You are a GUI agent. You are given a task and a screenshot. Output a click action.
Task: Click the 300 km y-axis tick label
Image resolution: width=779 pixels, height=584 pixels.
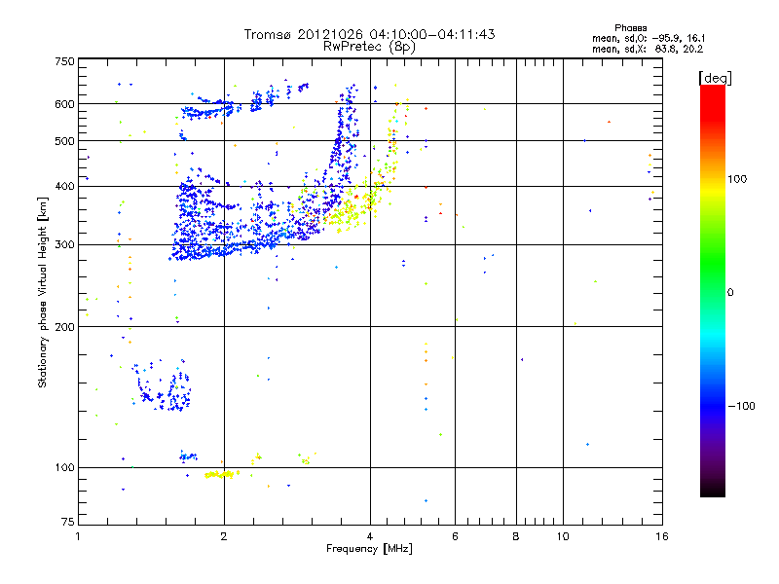coord(64,244)
